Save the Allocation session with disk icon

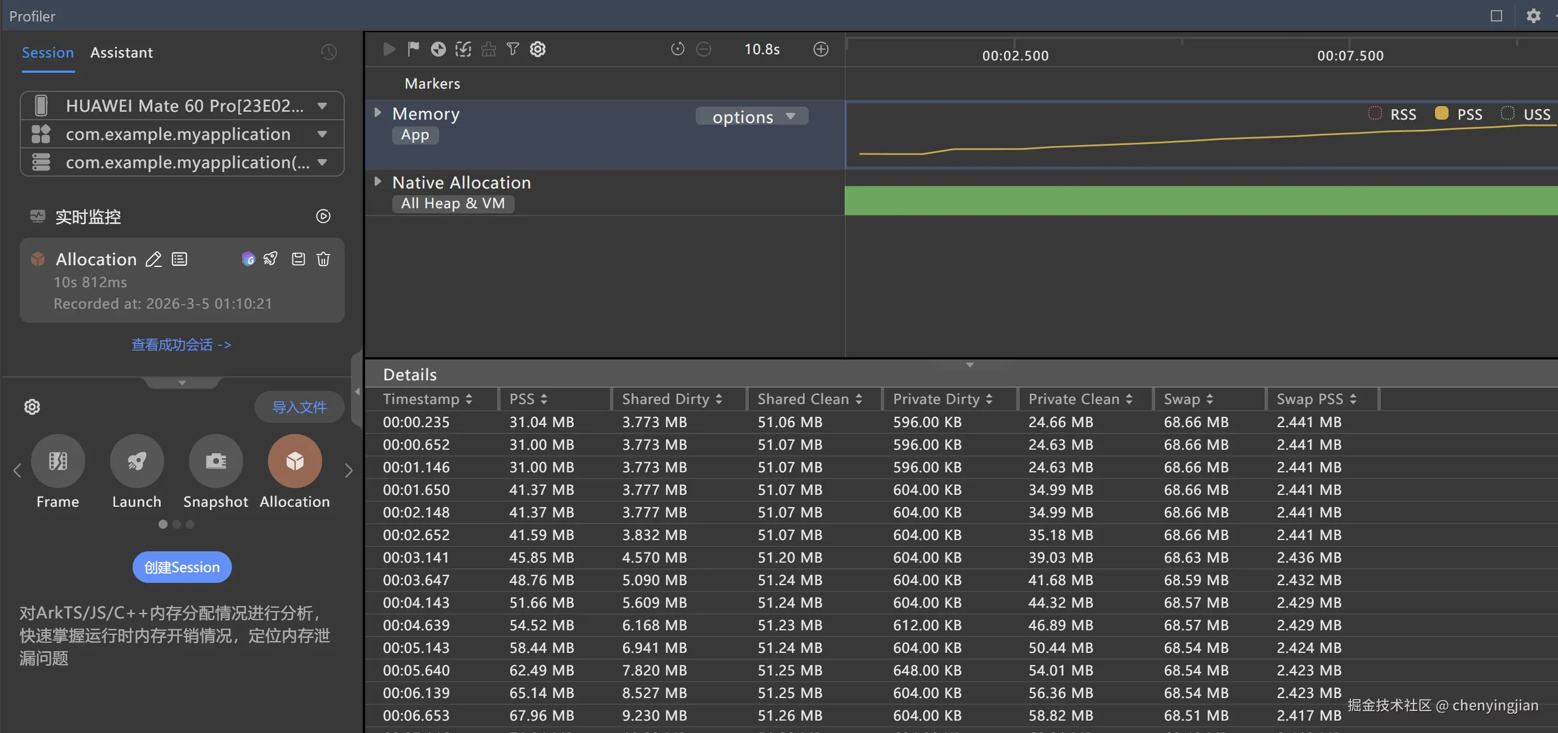298,259
